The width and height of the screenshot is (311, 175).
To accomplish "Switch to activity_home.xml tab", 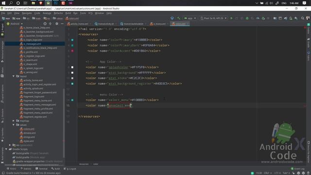I will 79,24.
